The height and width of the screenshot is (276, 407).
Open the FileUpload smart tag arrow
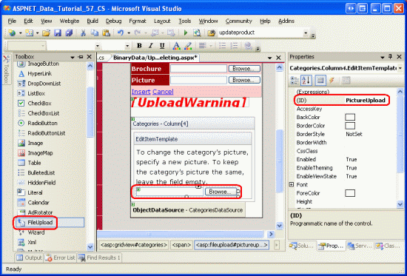click(x=198, y=186)
